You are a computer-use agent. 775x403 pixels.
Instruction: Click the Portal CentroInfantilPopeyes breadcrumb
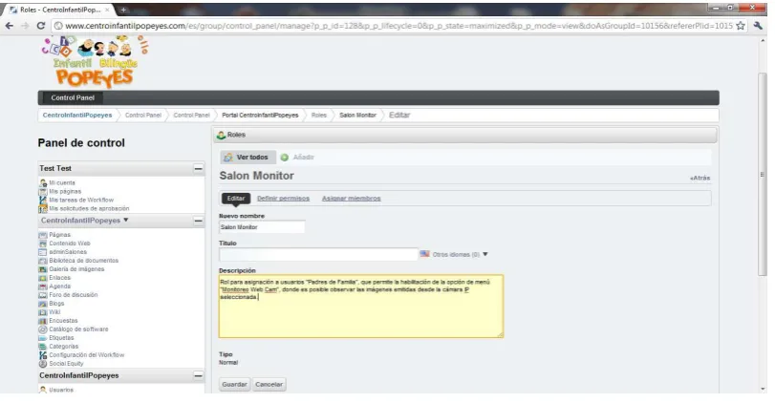[260, 115]
